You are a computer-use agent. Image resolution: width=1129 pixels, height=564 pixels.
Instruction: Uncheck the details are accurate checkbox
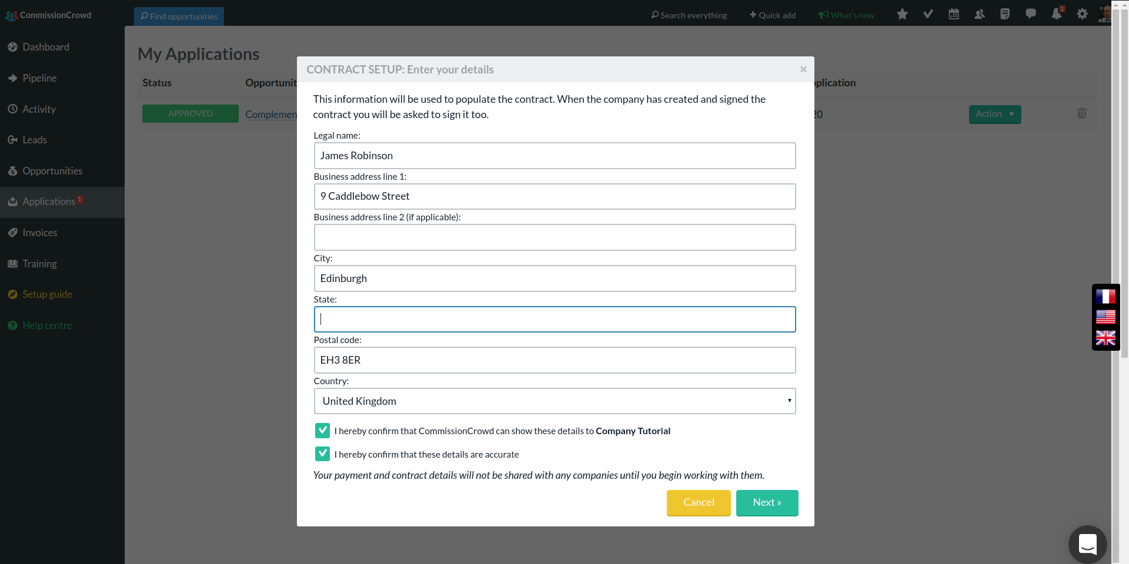pos(322,454)
